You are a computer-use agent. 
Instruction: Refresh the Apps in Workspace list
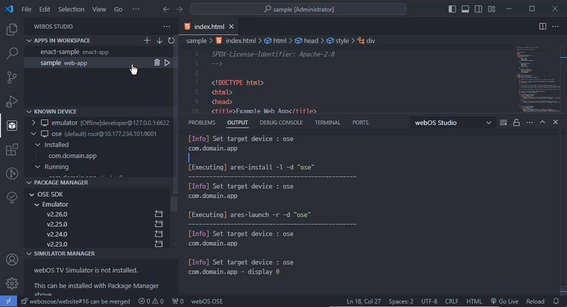point(171,40)
